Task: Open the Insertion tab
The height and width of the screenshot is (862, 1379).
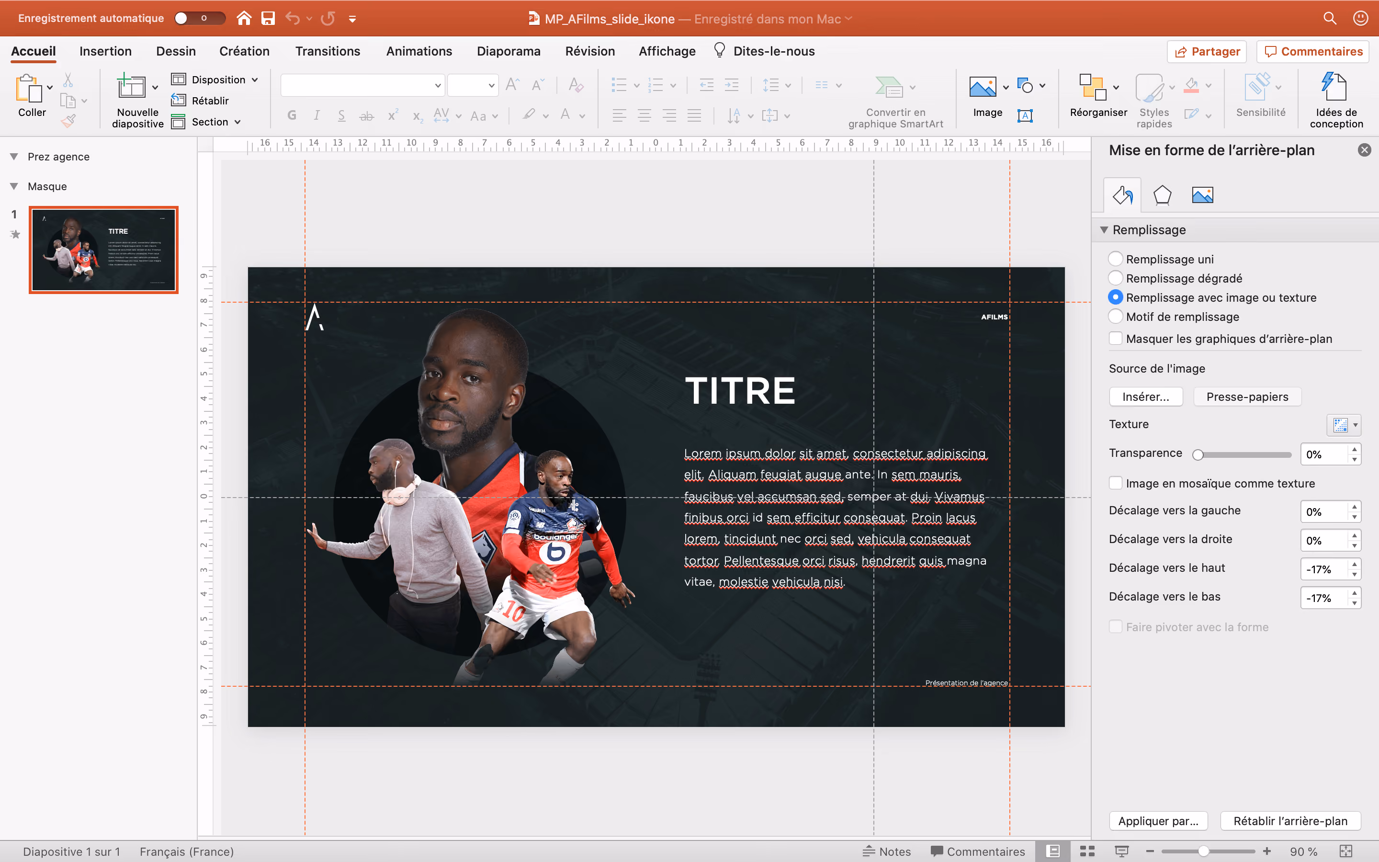Action: click(x=105, y=51)
